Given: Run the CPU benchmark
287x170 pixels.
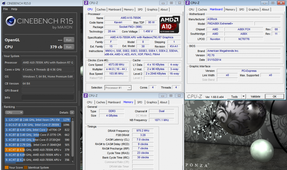Looking at the screenshot, I should coord(69,47).
